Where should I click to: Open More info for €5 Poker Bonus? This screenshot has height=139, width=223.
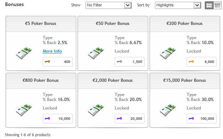click(52, 51)
